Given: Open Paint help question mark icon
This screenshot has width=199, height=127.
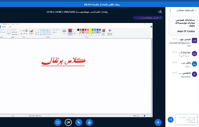Looking at the screenshot, I should coord(151,27).
